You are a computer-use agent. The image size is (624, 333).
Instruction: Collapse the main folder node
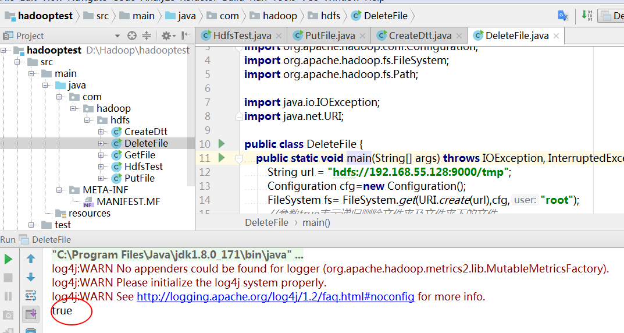pos(31,74)
